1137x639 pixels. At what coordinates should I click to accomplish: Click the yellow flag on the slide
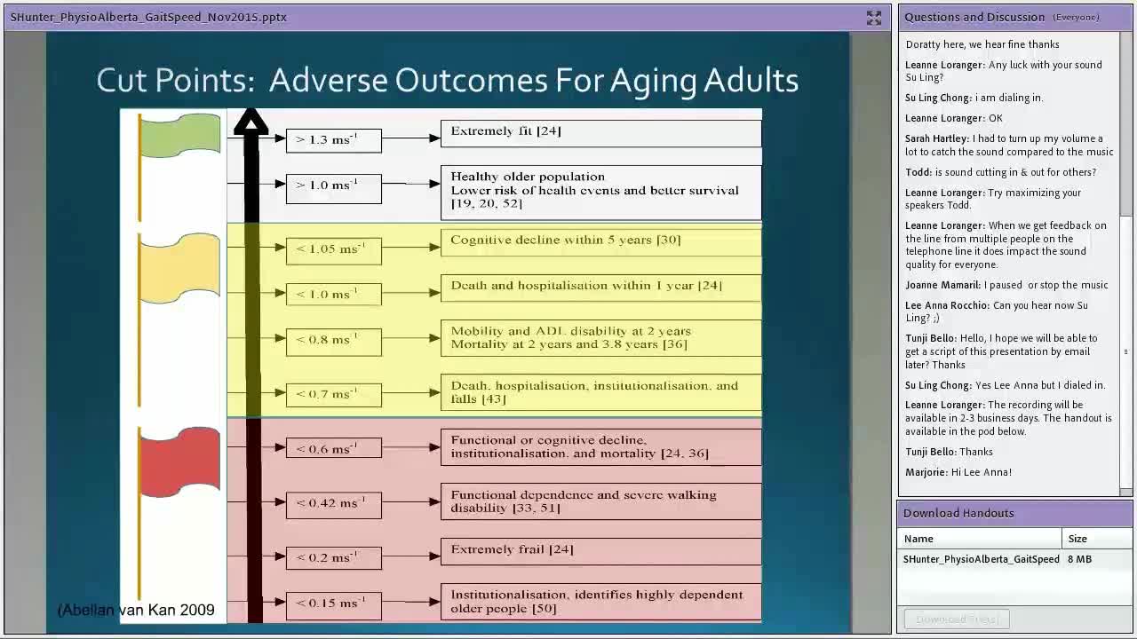(180, 266)
